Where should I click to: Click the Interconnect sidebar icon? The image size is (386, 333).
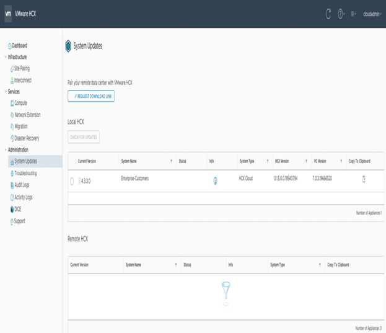pyautogui.click(x=12, y=80)
